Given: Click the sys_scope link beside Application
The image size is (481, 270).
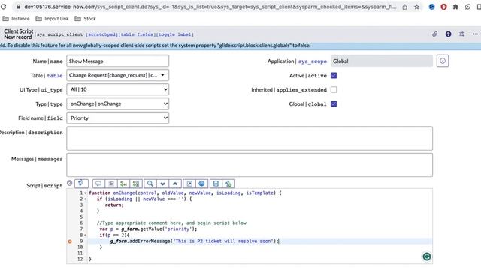Looking at the screenshot, I should point(313,61).
